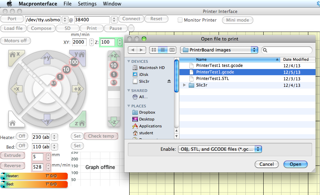Open the Bed temperature preset dropdown
Screen dimensions: 320x195
point(54,147)
